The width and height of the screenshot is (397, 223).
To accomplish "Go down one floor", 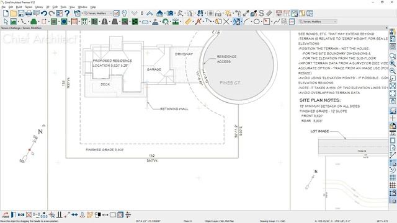I will [135, 13].
